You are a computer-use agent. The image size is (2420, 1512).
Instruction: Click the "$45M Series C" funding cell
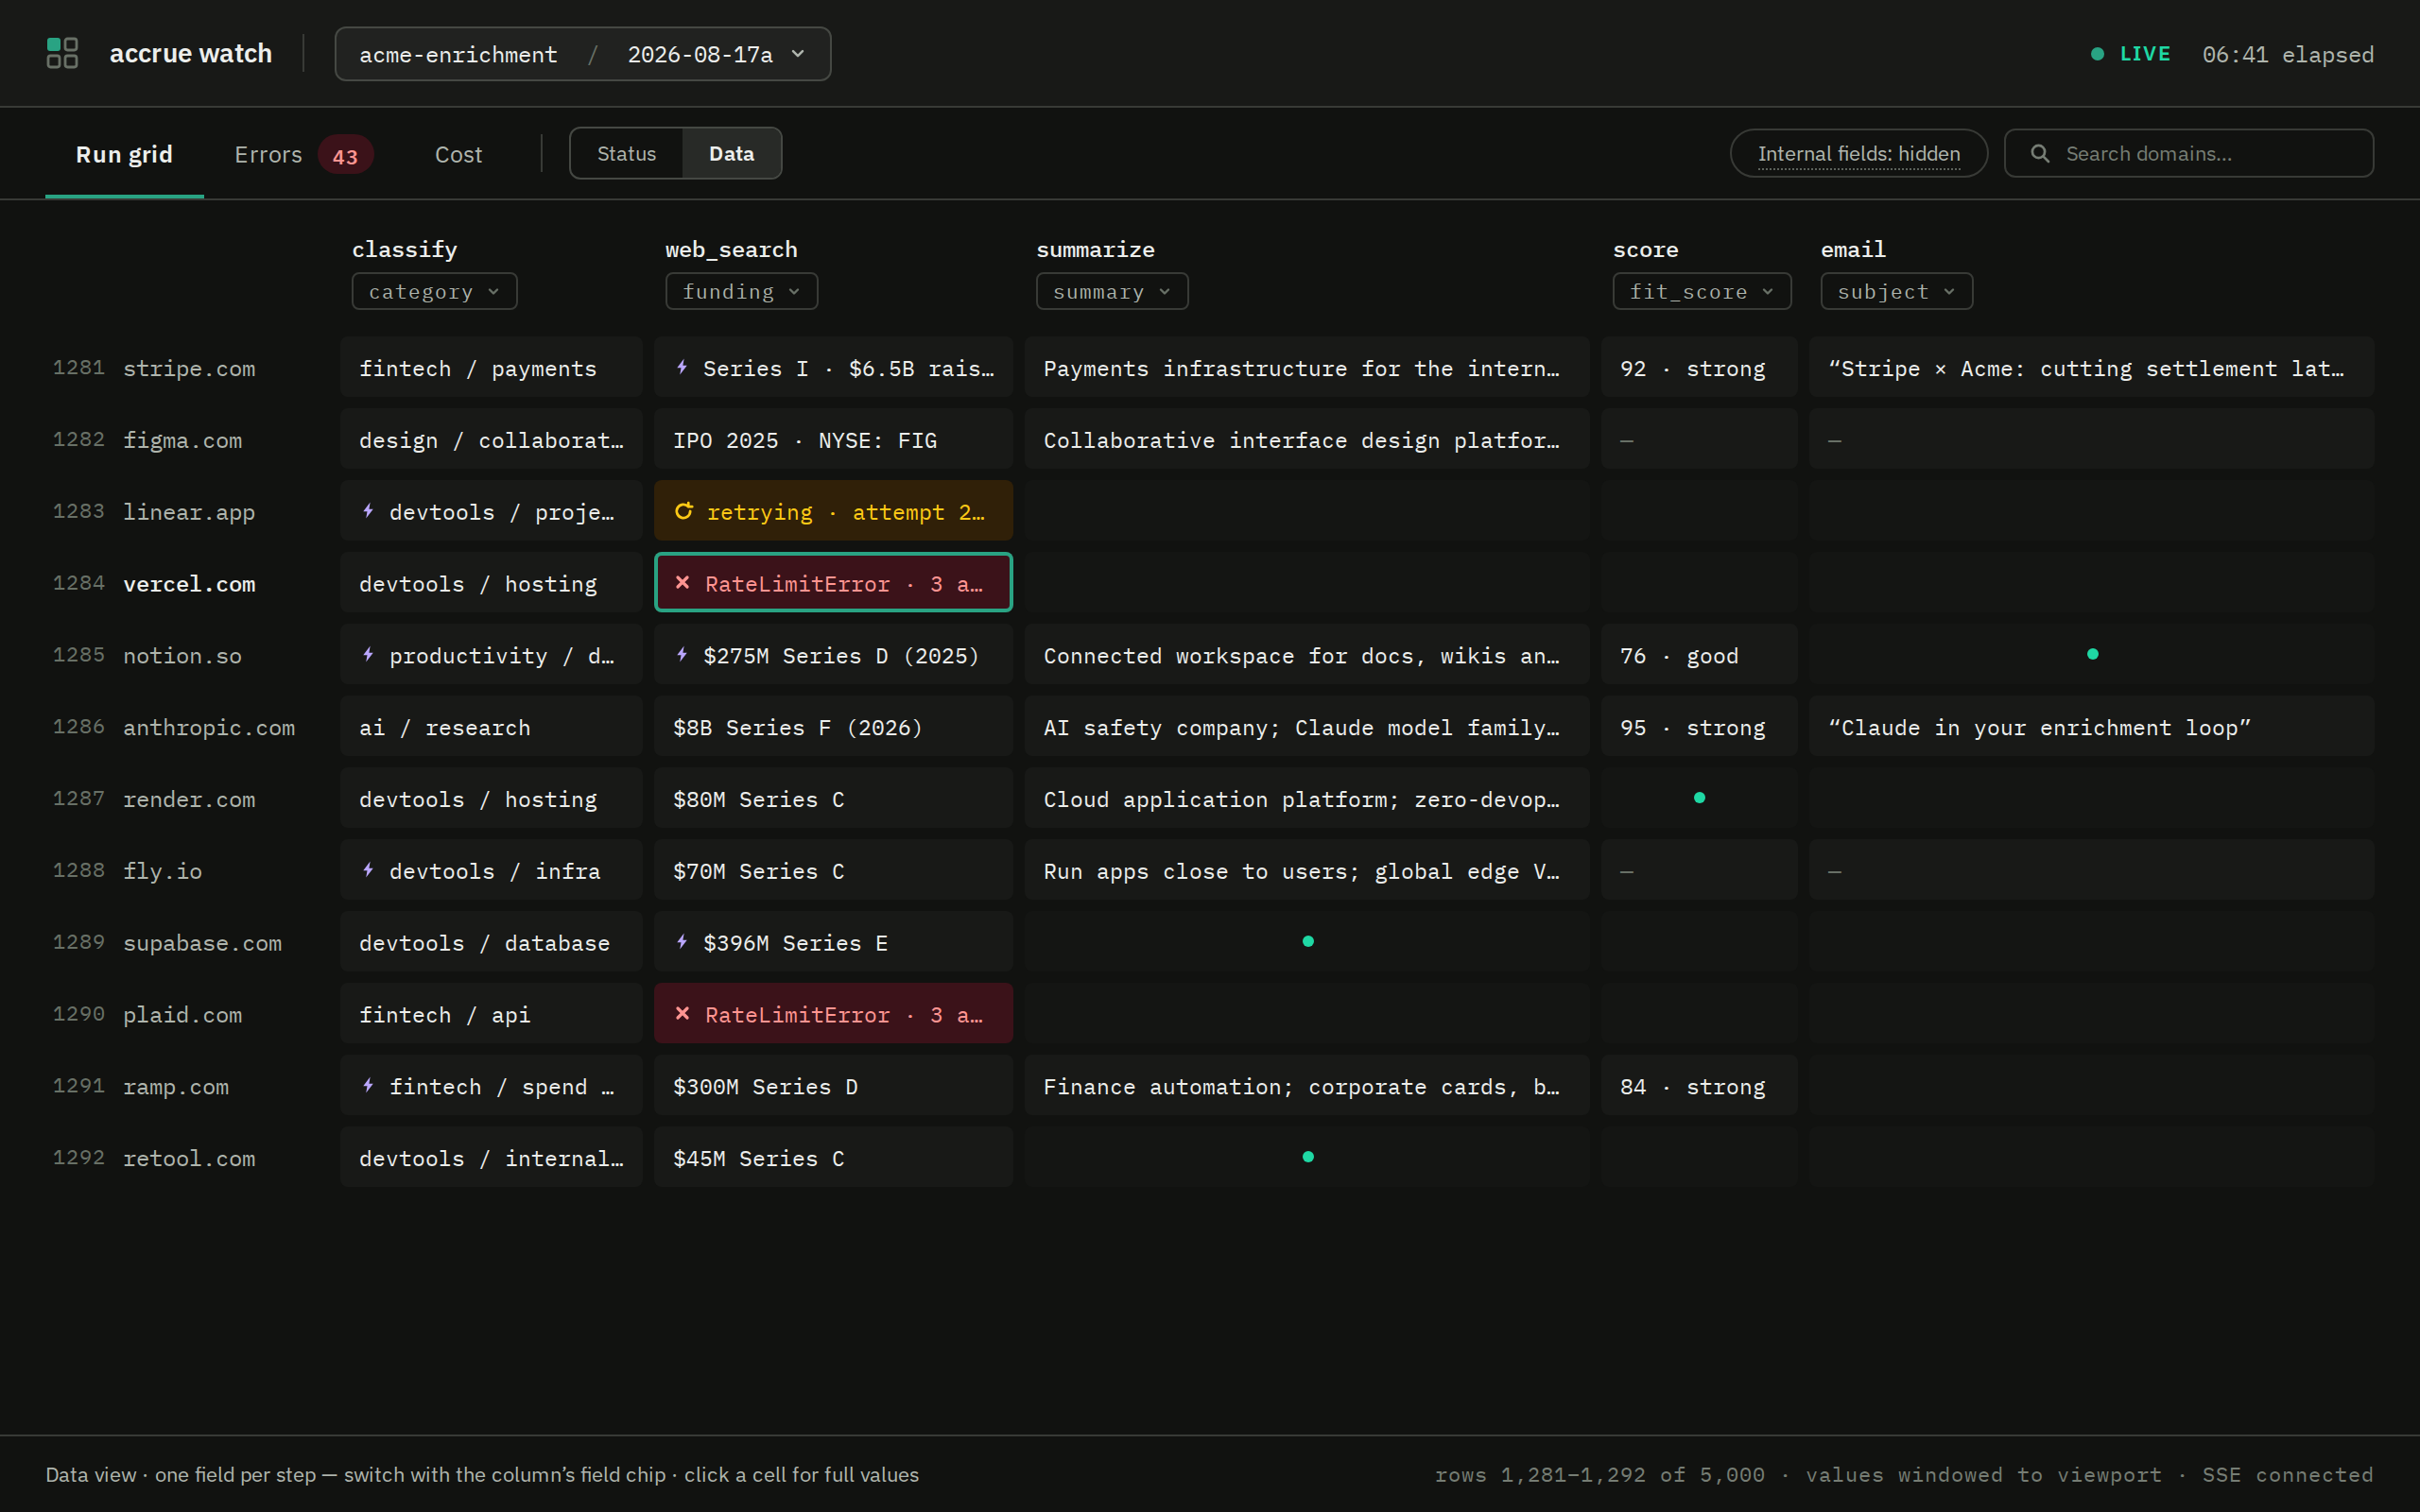click(x=833, y=1157)
